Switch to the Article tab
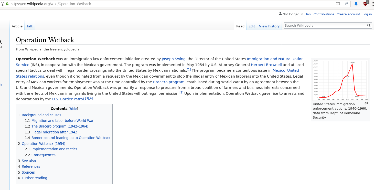This screenshot has width=374, height=190. (x=17, y=26)
